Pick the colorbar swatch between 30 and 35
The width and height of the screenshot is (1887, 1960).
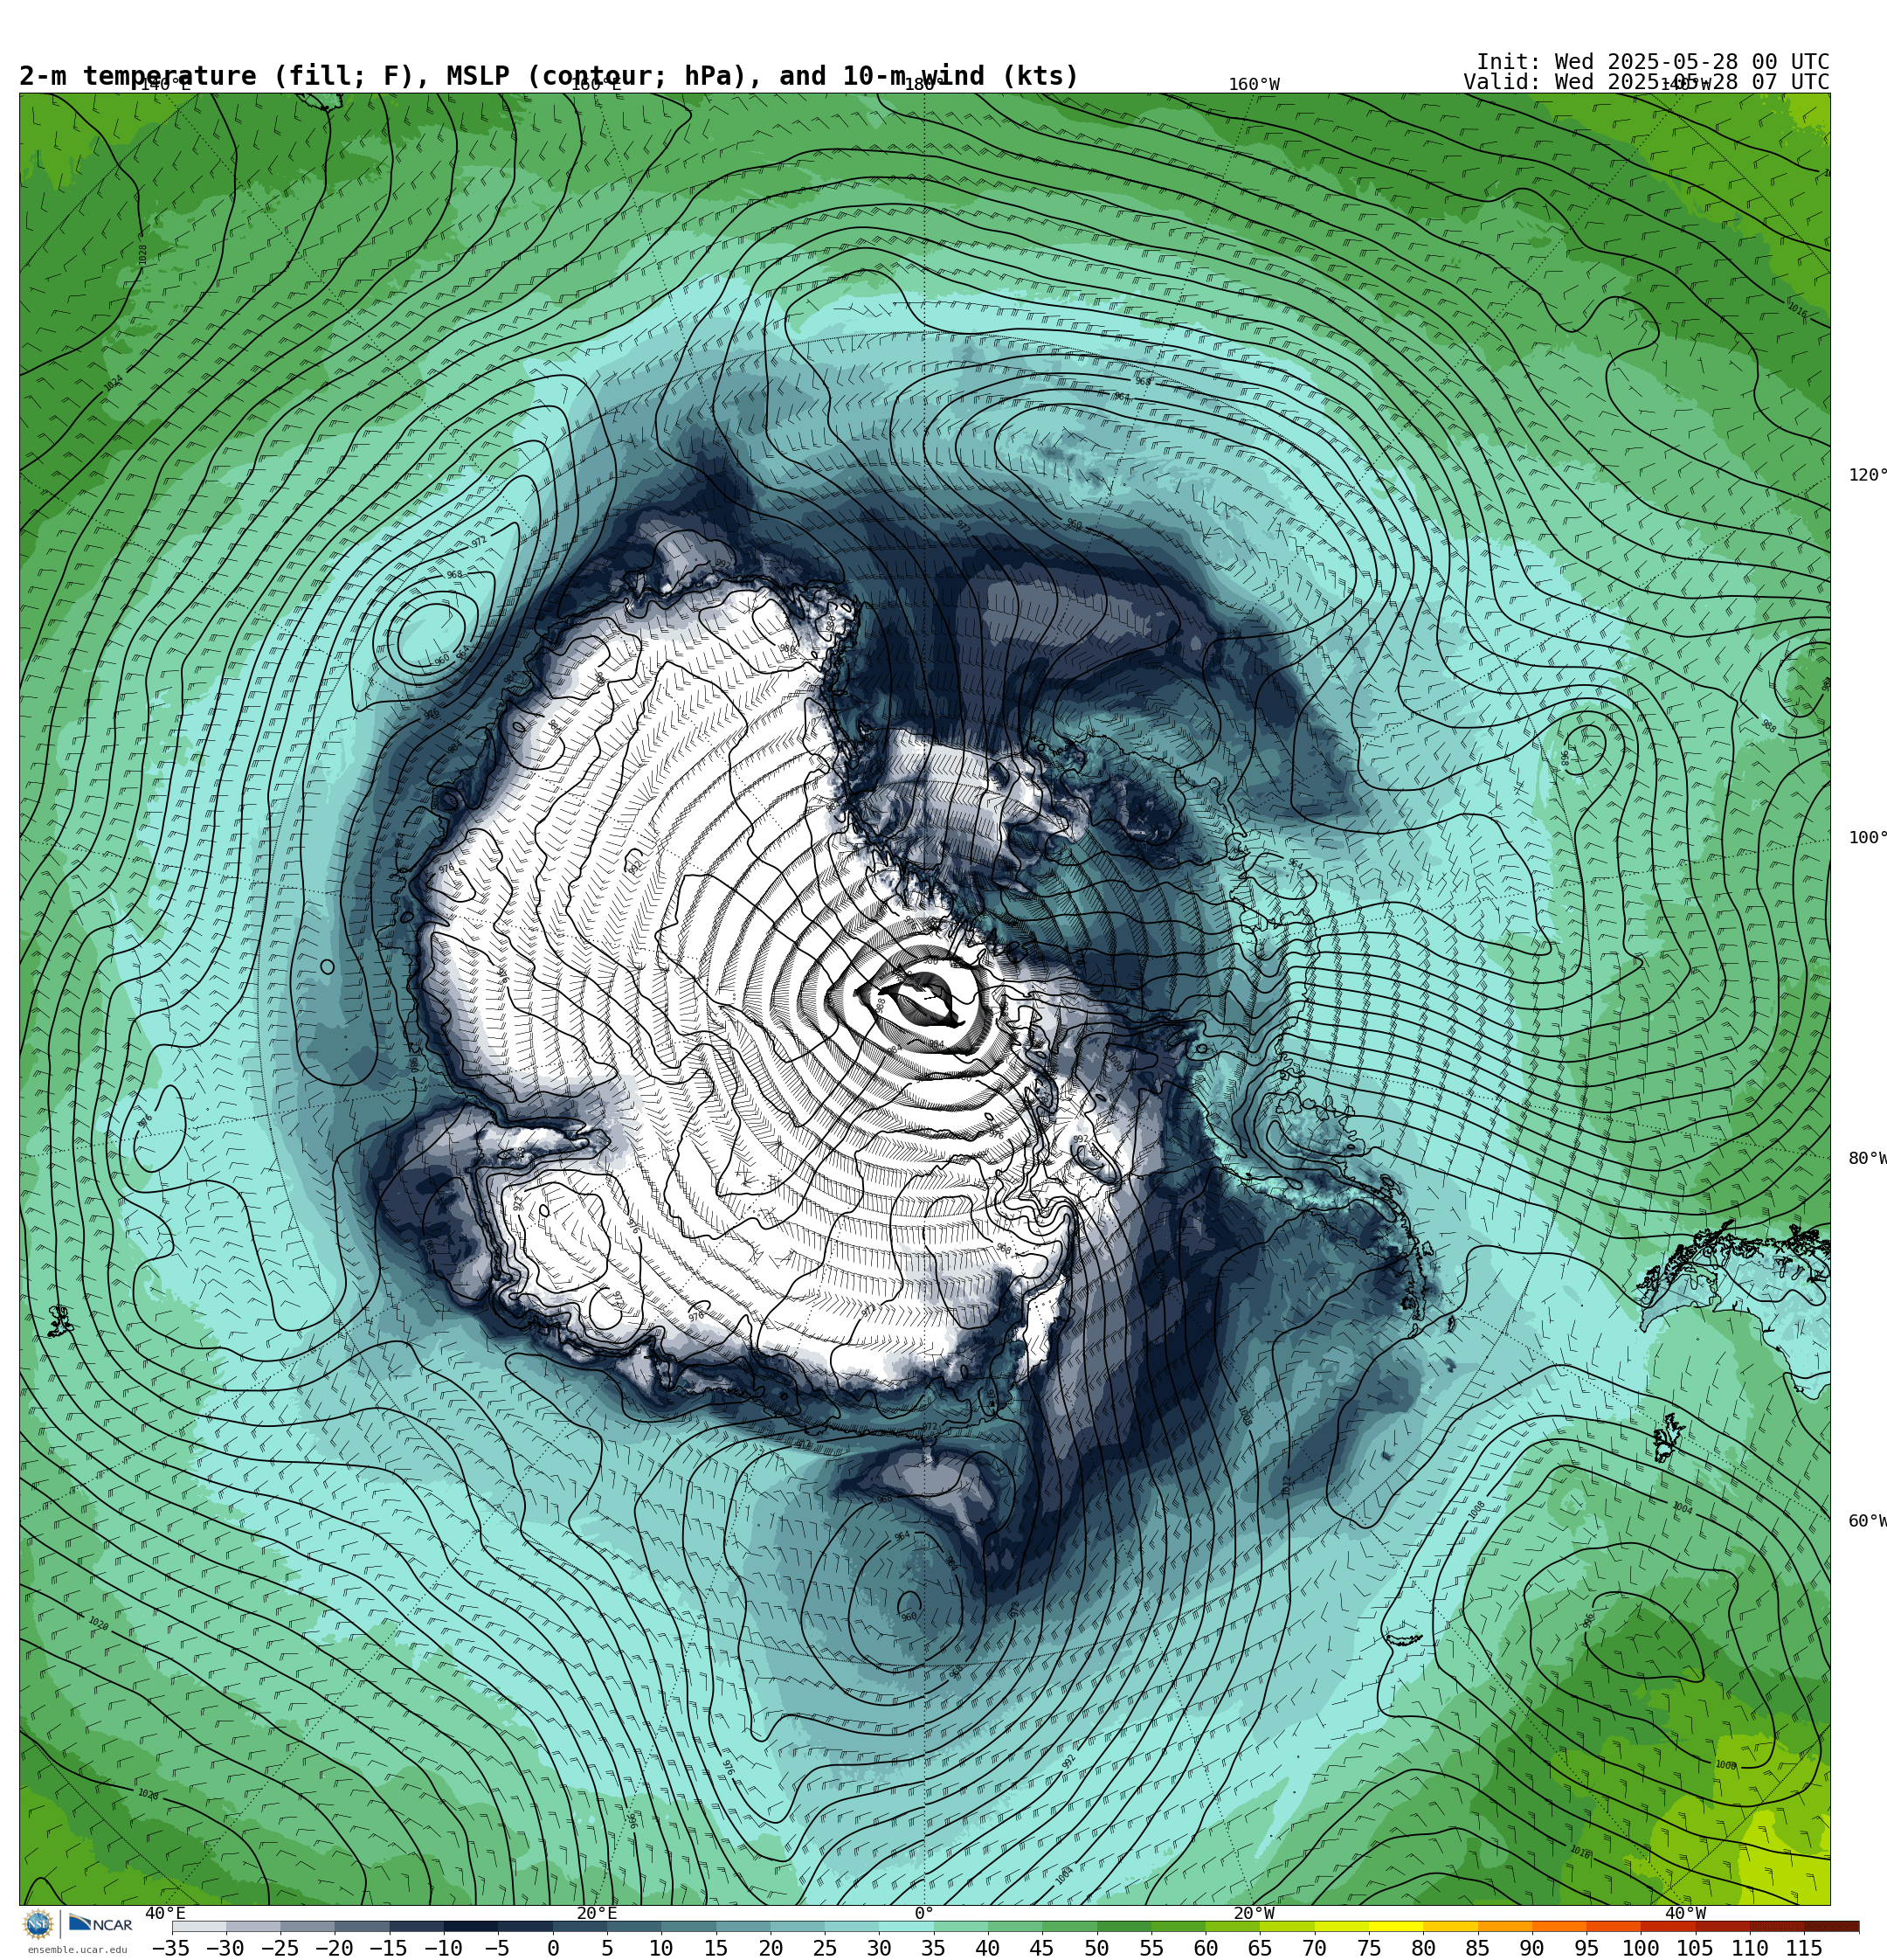[906, 1926]
